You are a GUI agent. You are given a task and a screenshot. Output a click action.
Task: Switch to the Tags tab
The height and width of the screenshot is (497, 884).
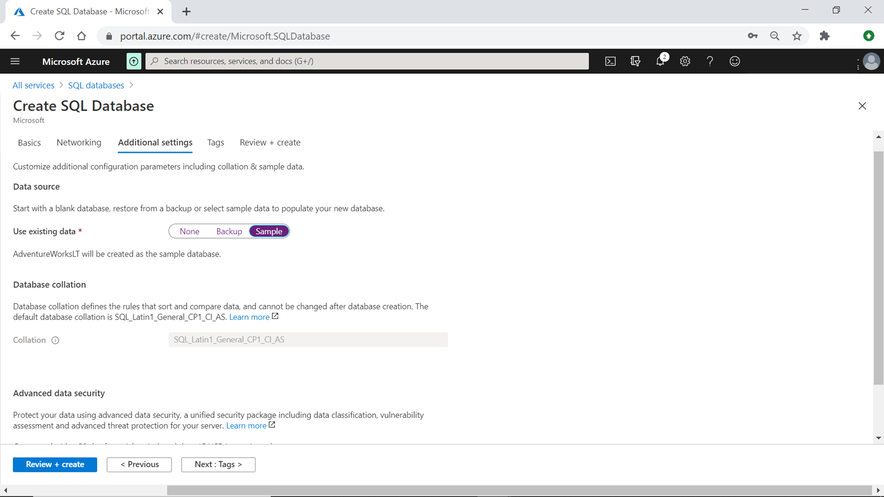pos(216,143)
